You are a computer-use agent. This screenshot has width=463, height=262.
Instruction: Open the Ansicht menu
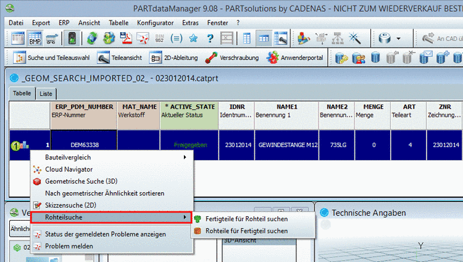[x=89, y=23]
